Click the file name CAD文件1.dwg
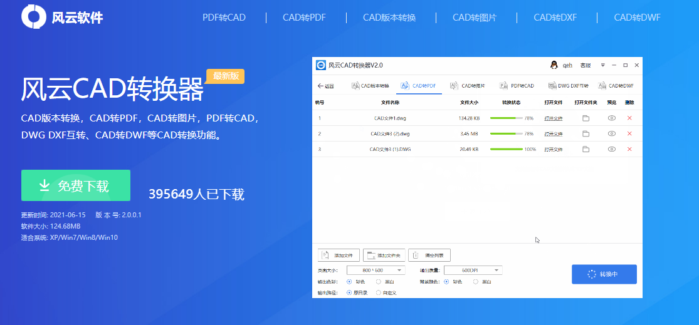Viewport: 699px width, 325px height. 390,118
